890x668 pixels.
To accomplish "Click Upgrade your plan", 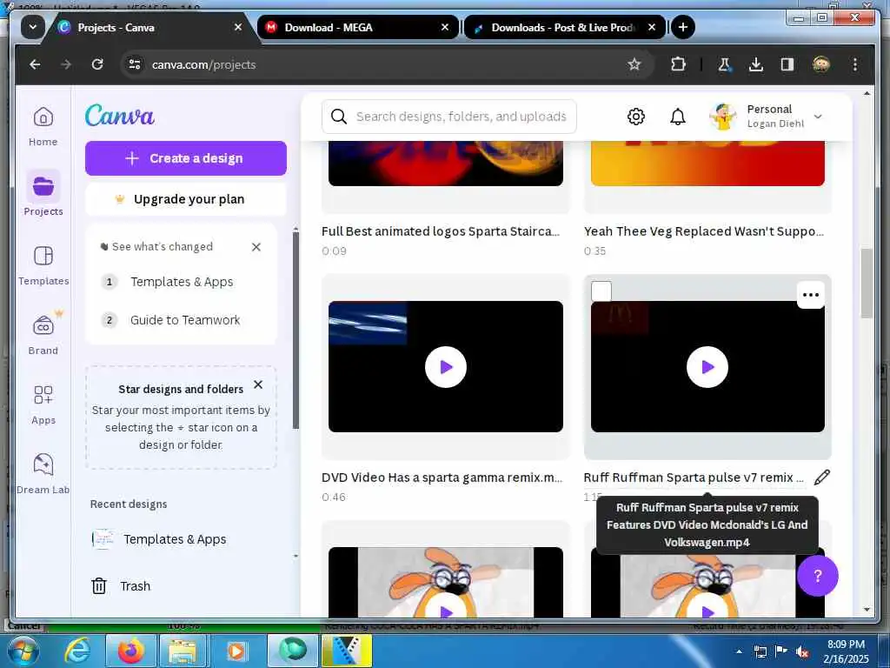I will pos(186,199).
